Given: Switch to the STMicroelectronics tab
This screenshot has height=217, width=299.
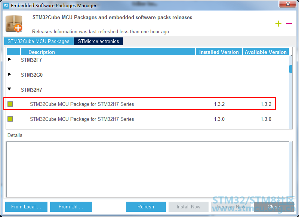Looking at the screenshot, I should (x=98, y=41).
